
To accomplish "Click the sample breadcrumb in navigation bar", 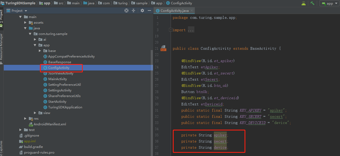I will pos(142,3).
